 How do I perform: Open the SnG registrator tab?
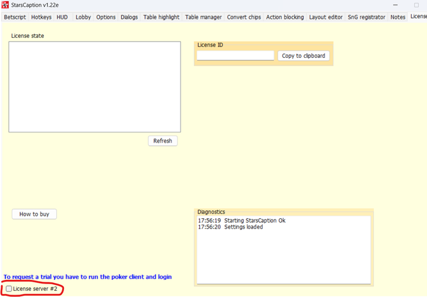pos(366,17)
